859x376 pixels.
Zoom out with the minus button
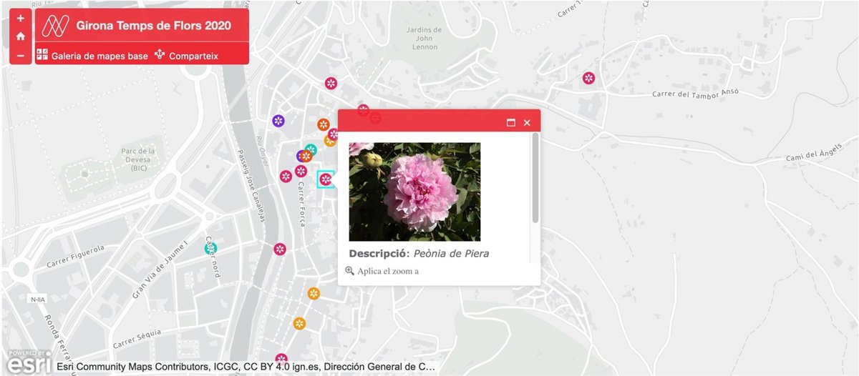(x=20, y=55)
